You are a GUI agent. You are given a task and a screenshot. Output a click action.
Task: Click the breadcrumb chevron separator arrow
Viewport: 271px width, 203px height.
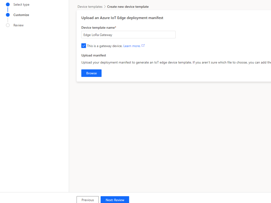(105, 7)
